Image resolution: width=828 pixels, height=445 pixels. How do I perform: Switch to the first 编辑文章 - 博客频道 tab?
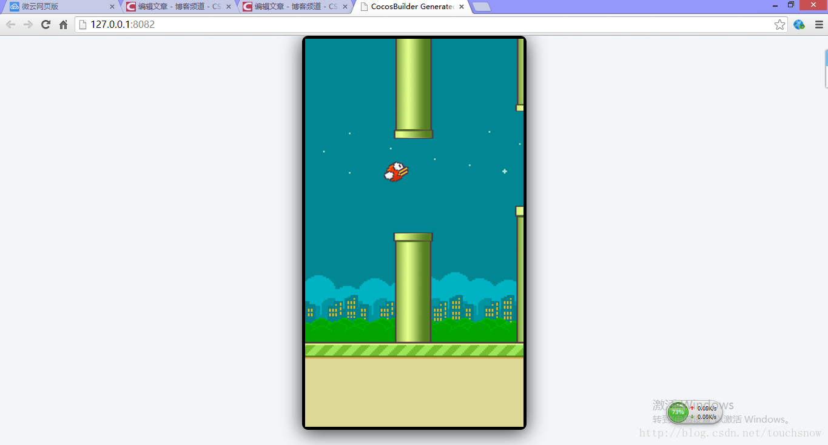click(x=178, y=7)
